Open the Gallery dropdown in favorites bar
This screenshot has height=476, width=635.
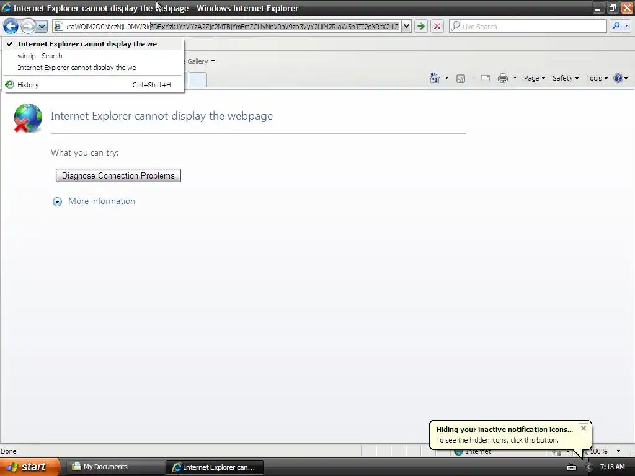coord(200,61)
